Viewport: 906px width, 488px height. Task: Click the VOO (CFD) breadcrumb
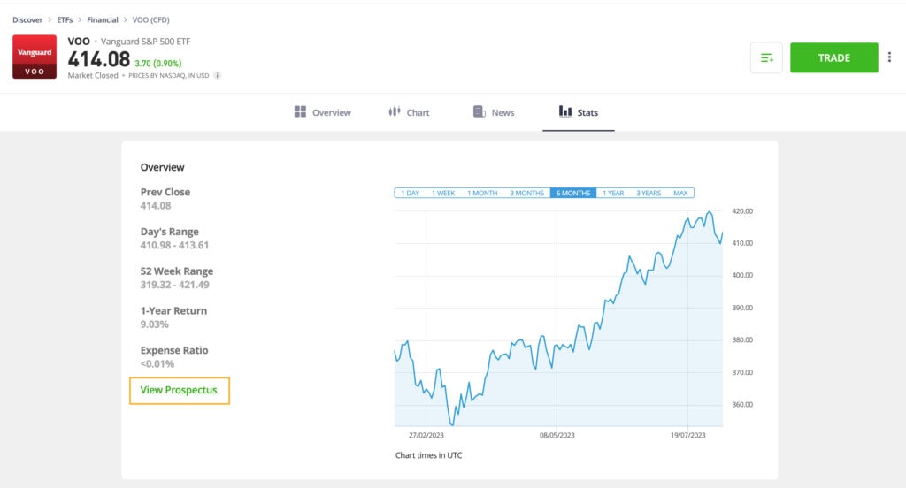click(x=150, y=19)
